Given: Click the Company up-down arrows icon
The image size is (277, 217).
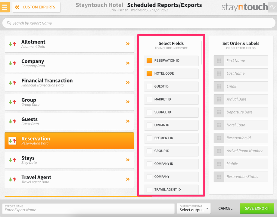Looking at the screenshot, I should tap(12, 63).
